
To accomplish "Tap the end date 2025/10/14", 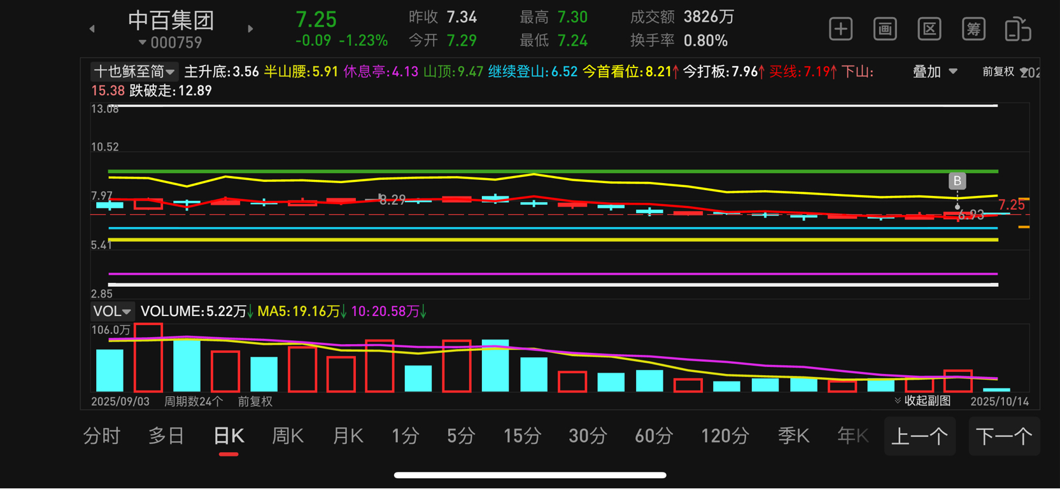I will pyautogui.click(x=1000, y=401).
